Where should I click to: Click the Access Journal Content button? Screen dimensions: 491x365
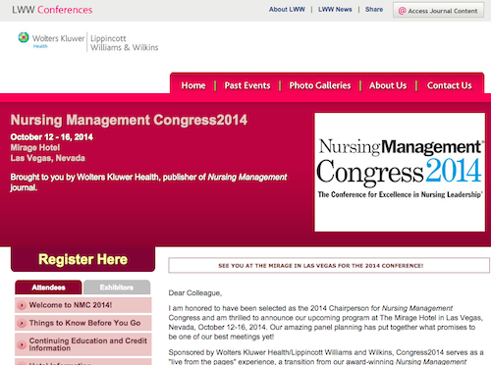point(438,11)
